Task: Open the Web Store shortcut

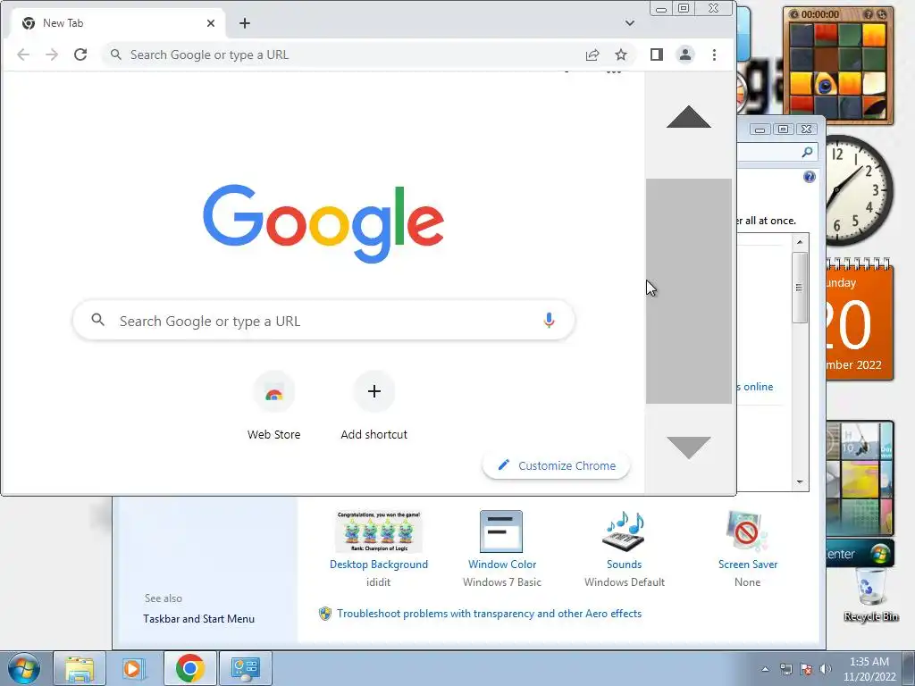Action: click(x=273, y=406)
